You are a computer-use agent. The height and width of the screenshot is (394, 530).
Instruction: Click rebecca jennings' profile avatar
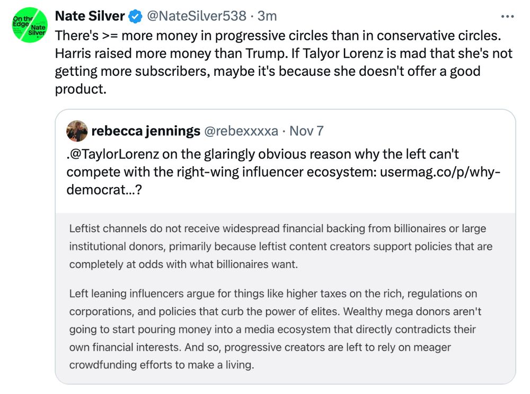[77, 131]
